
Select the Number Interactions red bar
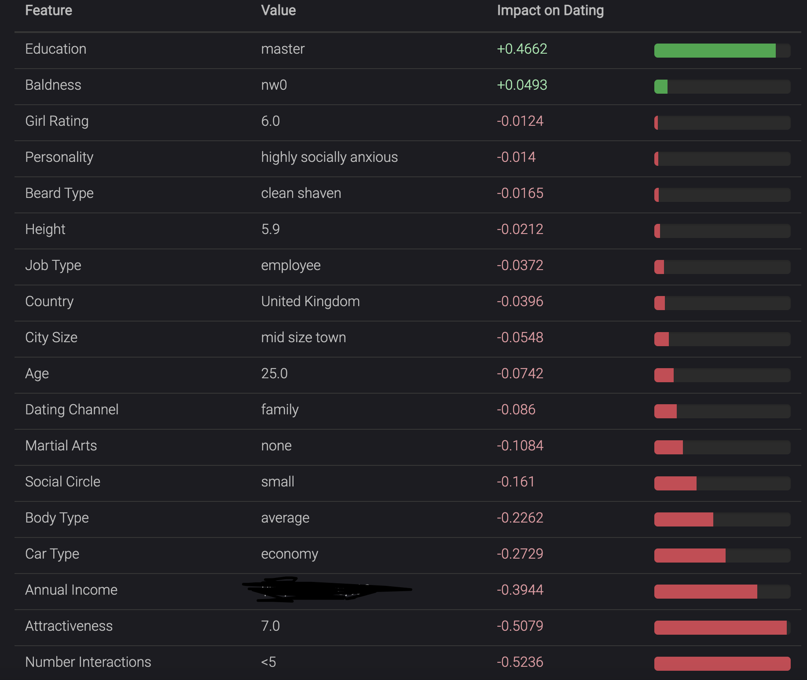coord(722,664)
